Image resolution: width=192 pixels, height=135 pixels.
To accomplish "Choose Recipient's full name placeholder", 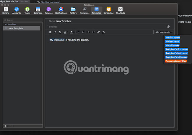I will (x=176, y=57).
